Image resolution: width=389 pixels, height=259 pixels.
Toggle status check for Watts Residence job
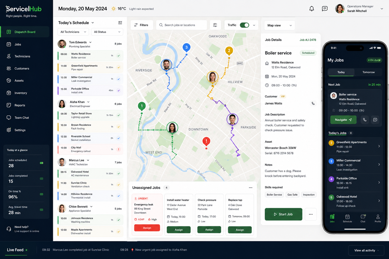119,56
